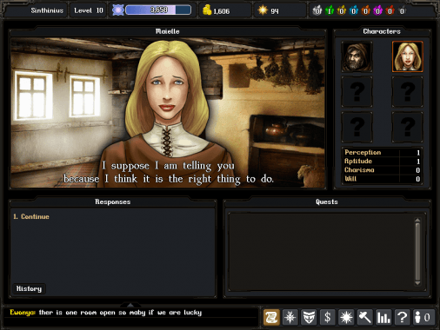
Task: Open the question mark help icon
Action: pos(402,317)
